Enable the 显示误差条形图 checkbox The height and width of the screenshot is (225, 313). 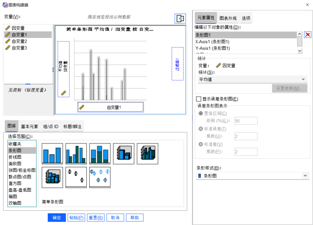(199, 99)
